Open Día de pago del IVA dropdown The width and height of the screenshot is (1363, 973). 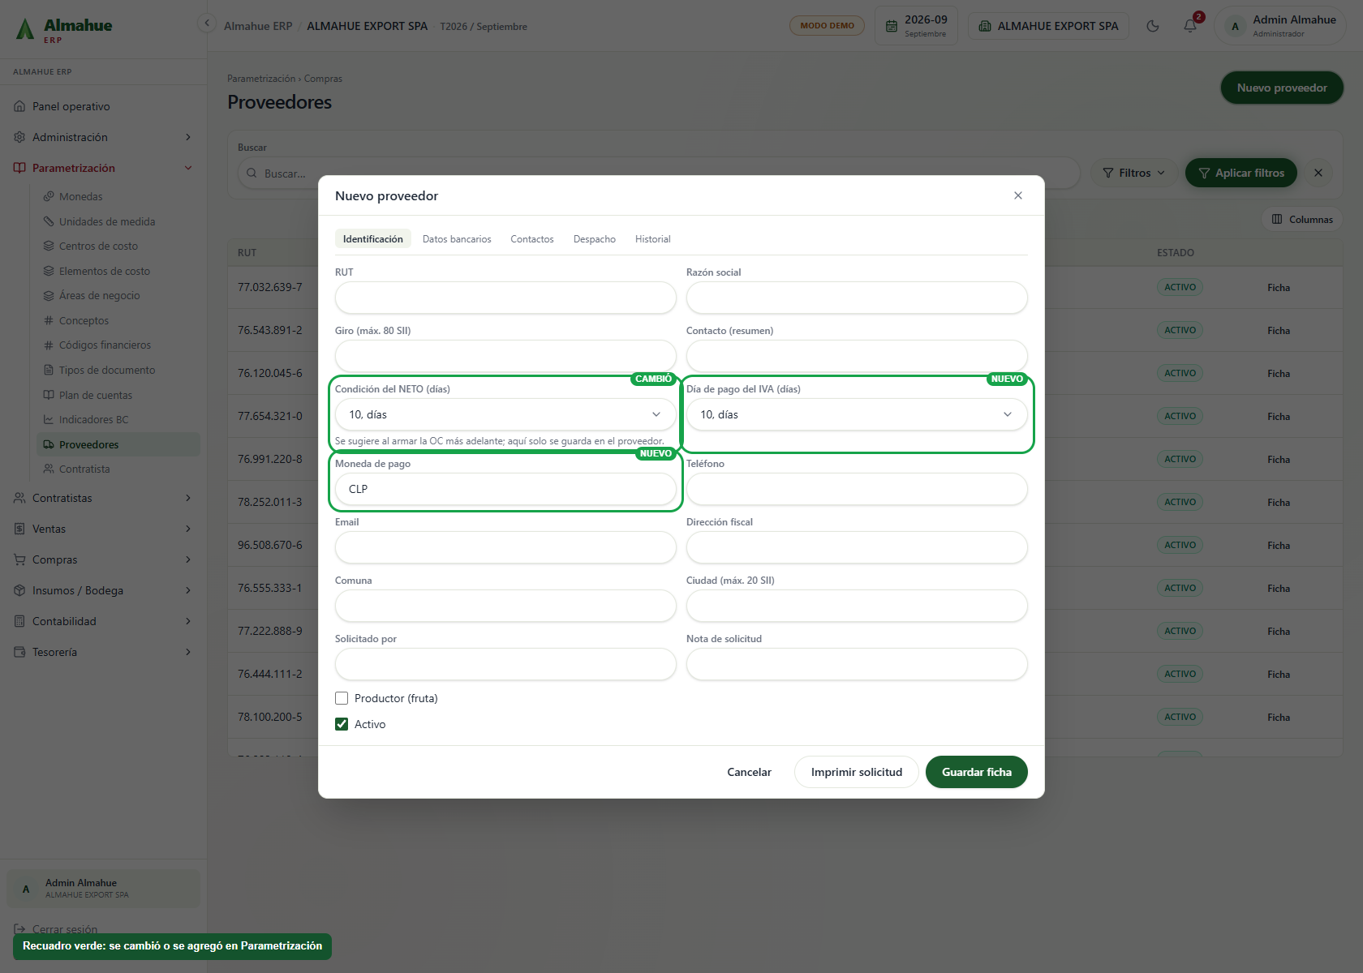coord(857,414)
